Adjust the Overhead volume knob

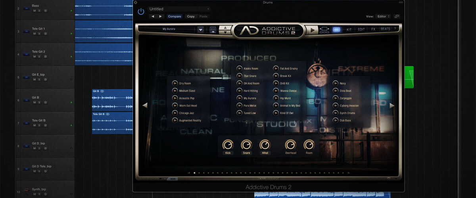coord(290,145)
